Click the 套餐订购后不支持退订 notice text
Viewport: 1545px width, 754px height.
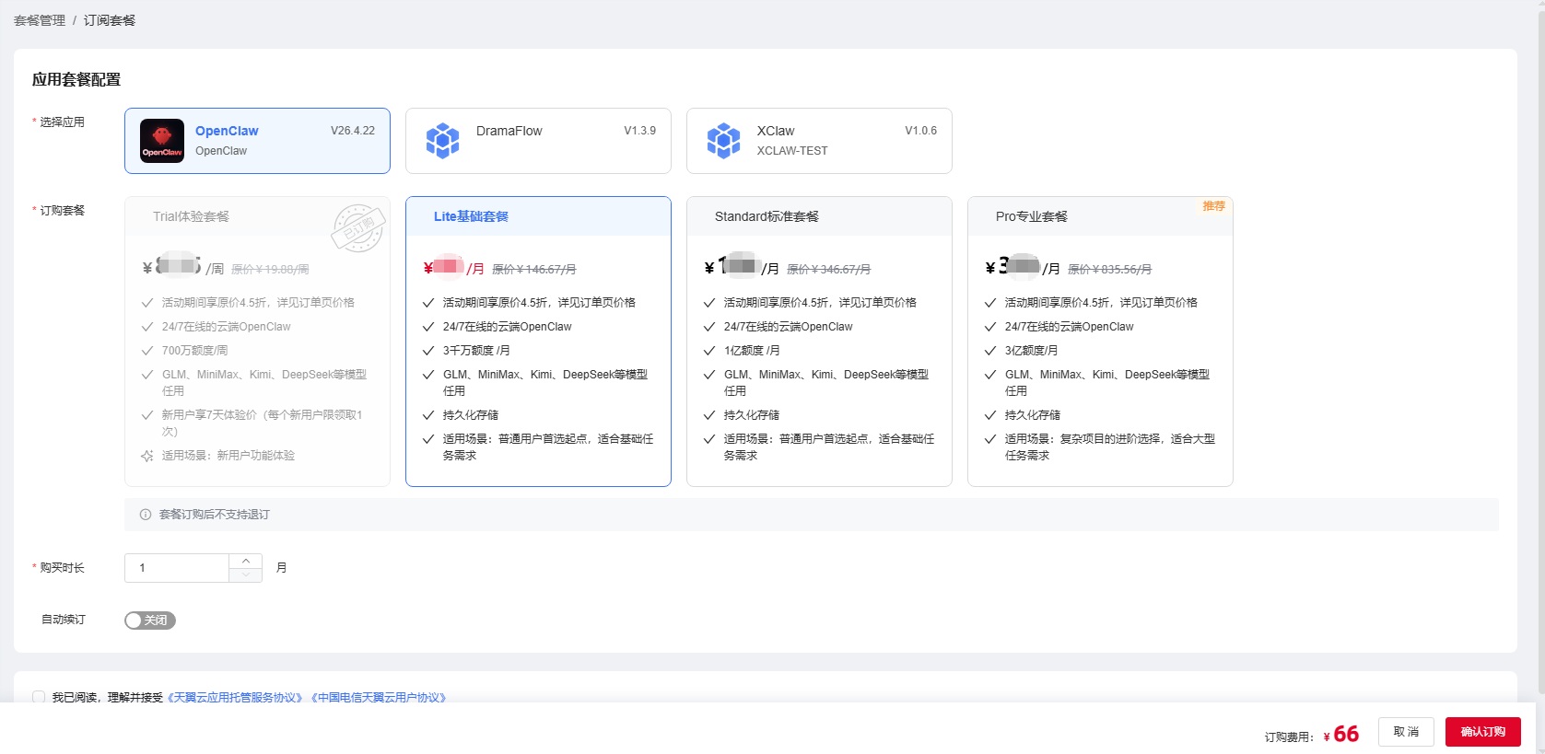[215, 515]
